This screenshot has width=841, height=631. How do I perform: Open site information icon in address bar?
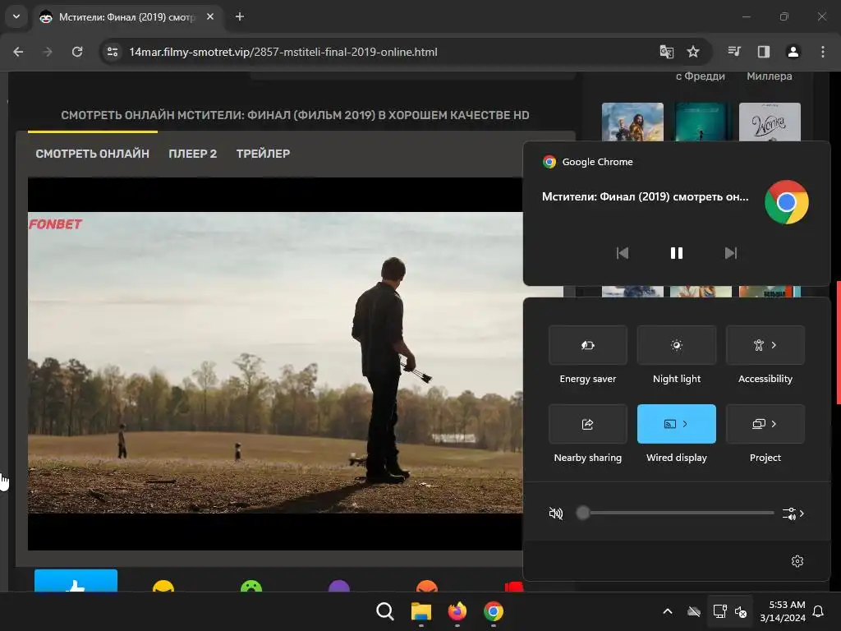pyautogui.click(x=112, y=52)
